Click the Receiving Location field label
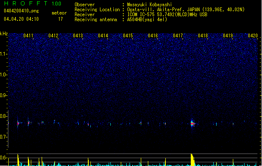262x166 pixels. tap(97, 10)
